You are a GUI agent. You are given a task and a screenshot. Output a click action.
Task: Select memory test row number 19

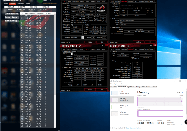click(x=37, y=62)
